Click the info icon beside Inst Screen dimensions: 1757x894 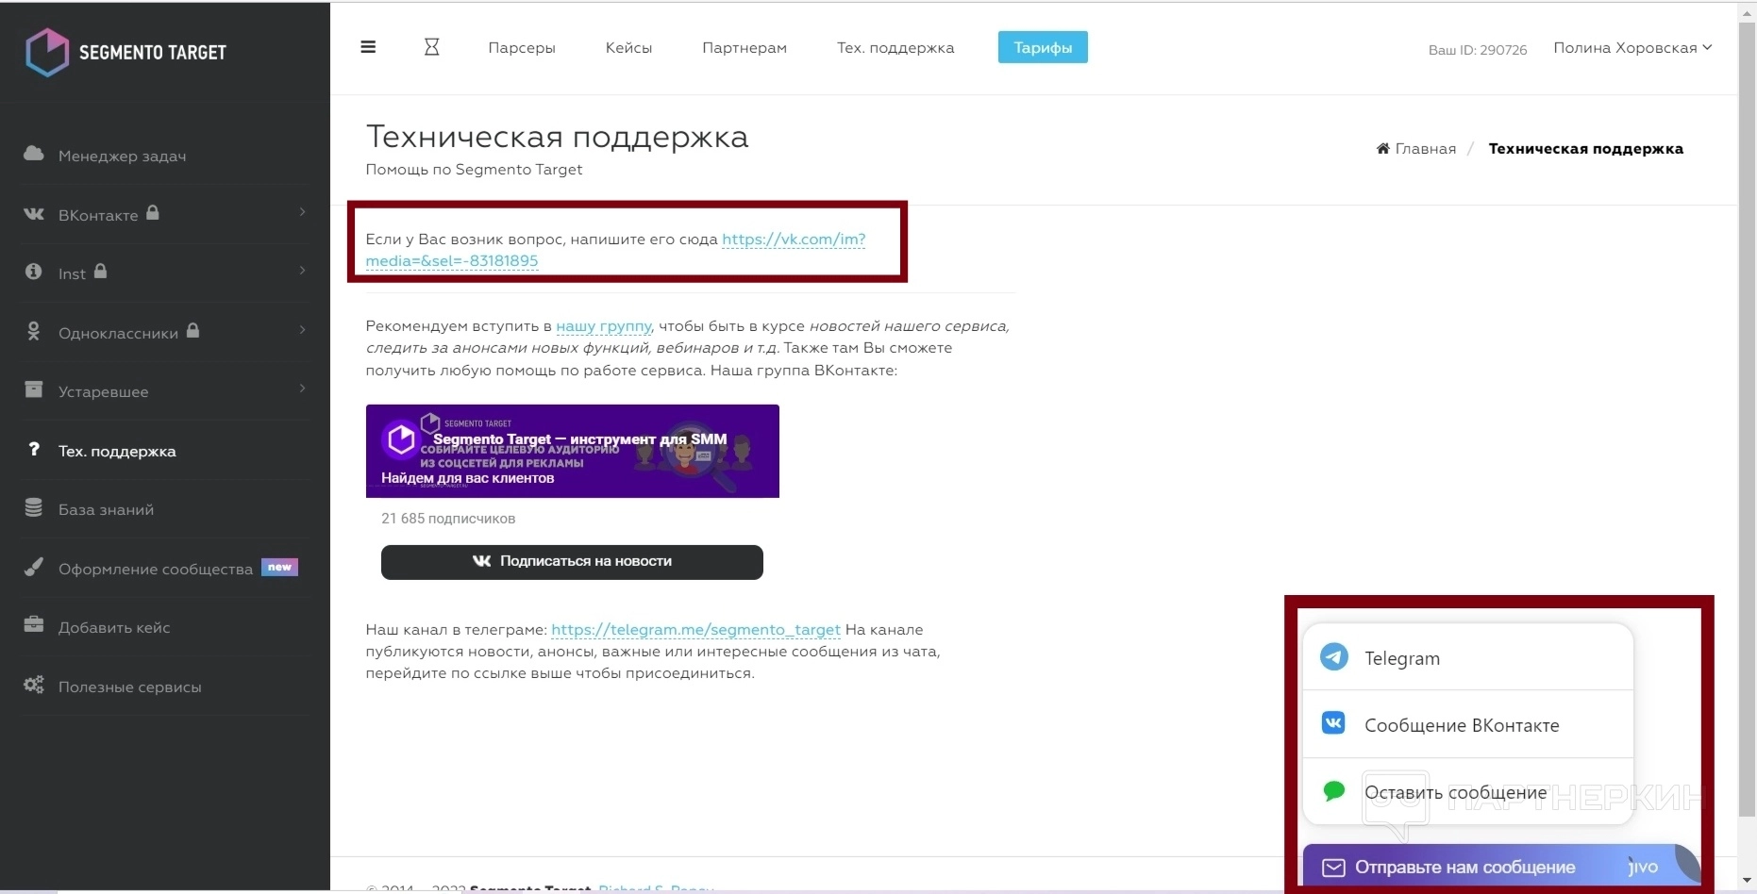point(34,272)
